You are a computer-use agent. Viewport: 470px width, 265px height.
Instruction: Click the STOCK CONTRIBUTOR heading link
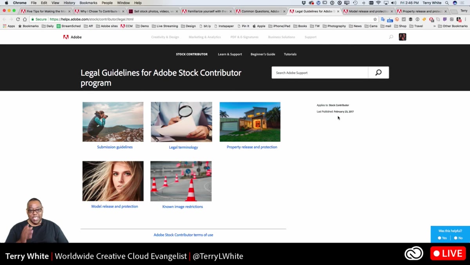192,54
